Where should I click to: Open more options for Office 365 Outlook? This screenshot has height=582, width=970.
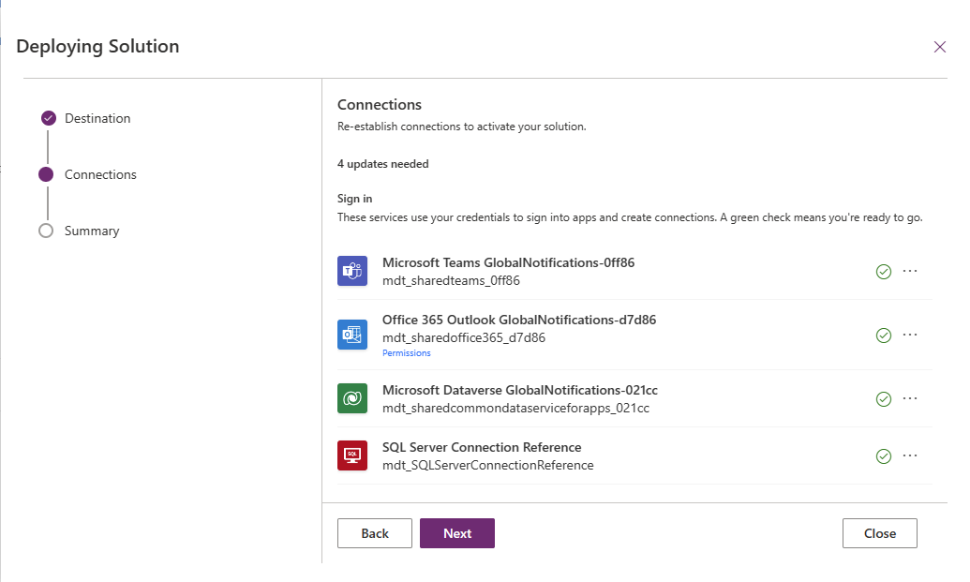click(910, 335)
